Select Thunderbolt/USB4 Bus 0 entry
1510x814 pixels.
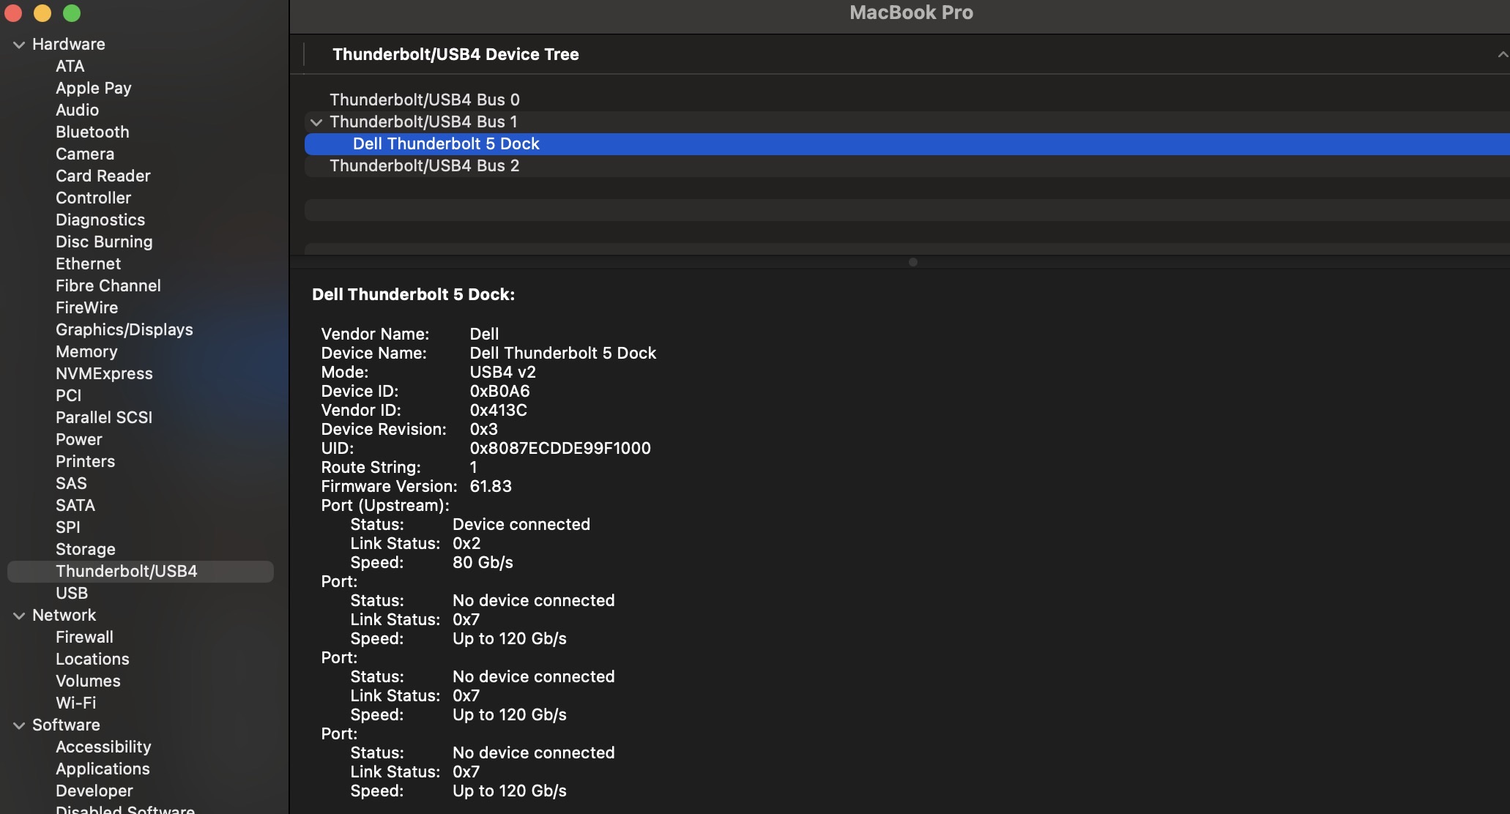[424, 100]
